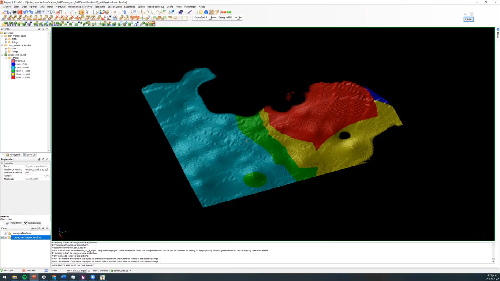This screenshot has height=281, width=500.
Task: Expand DTMs under main graphics layer
Action: click(6, 39)
